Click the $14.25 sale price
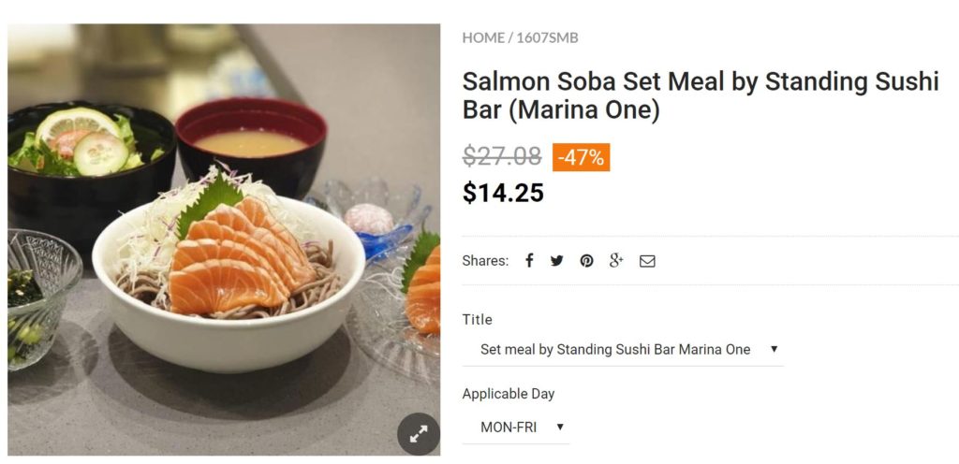Screen dimensions: 959x464 click(503, 193)
